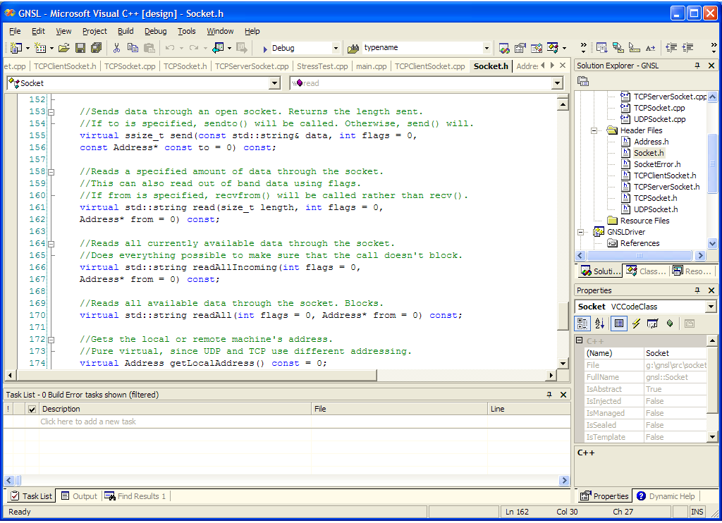Viewport: 722px width, 523px height.
Task: Open the Debug configuration dropdown
Action: pos(336,48)
